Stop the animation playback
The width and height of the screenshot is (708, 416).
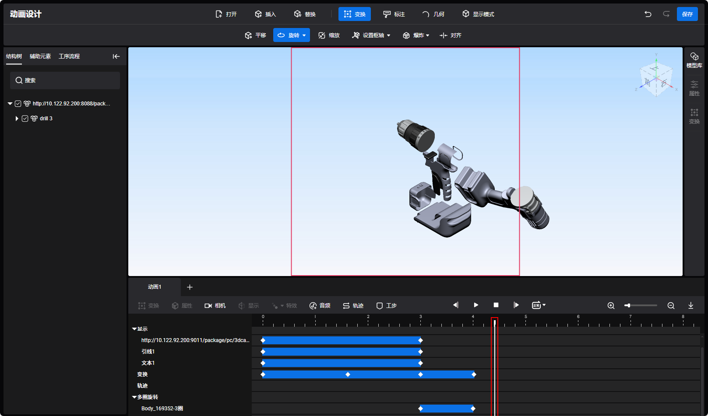[496, 305]
